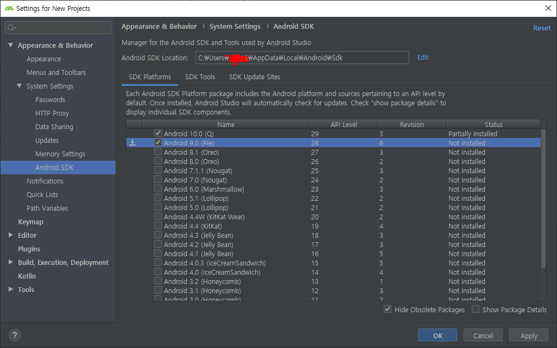Image resolution: width=557 pixels, height=348 pixels.
Task: Click the settings search box
Action: click(x=58, y=28)
